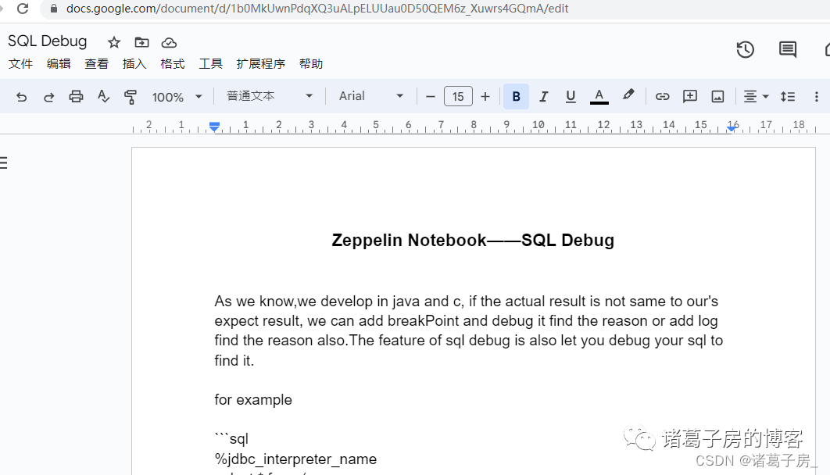Open the zoom 100% dropdown
Viewport: 830px width, 475px height.
(x=177, y=97)
